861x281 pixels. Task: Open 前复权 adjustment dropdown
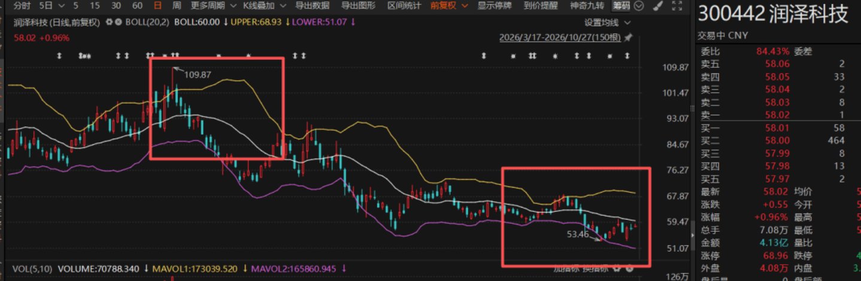click(449, 6)
